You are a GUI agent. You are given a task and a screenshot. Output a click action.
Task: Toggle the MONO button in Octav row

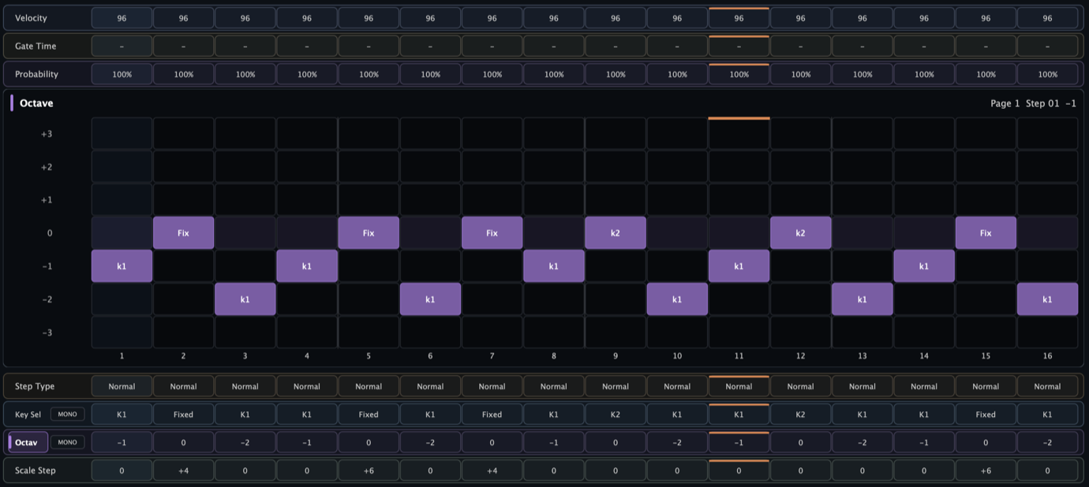[67, 442]
